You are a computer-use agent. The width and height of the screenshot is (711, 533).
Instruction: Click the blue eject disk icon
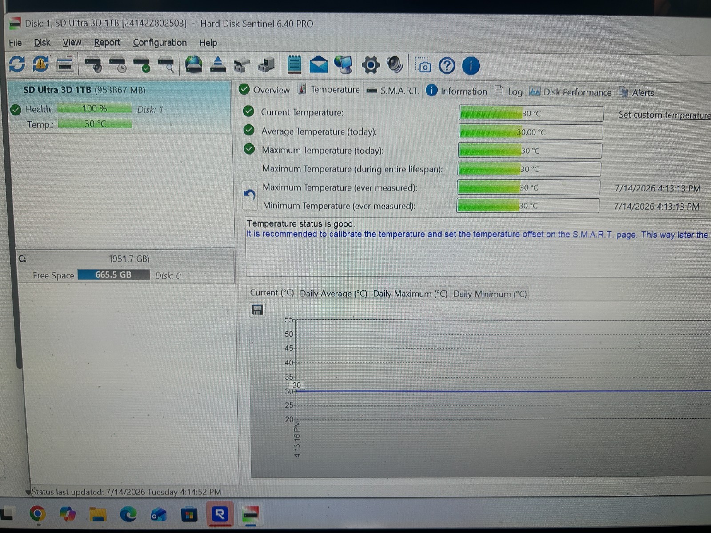218,64
